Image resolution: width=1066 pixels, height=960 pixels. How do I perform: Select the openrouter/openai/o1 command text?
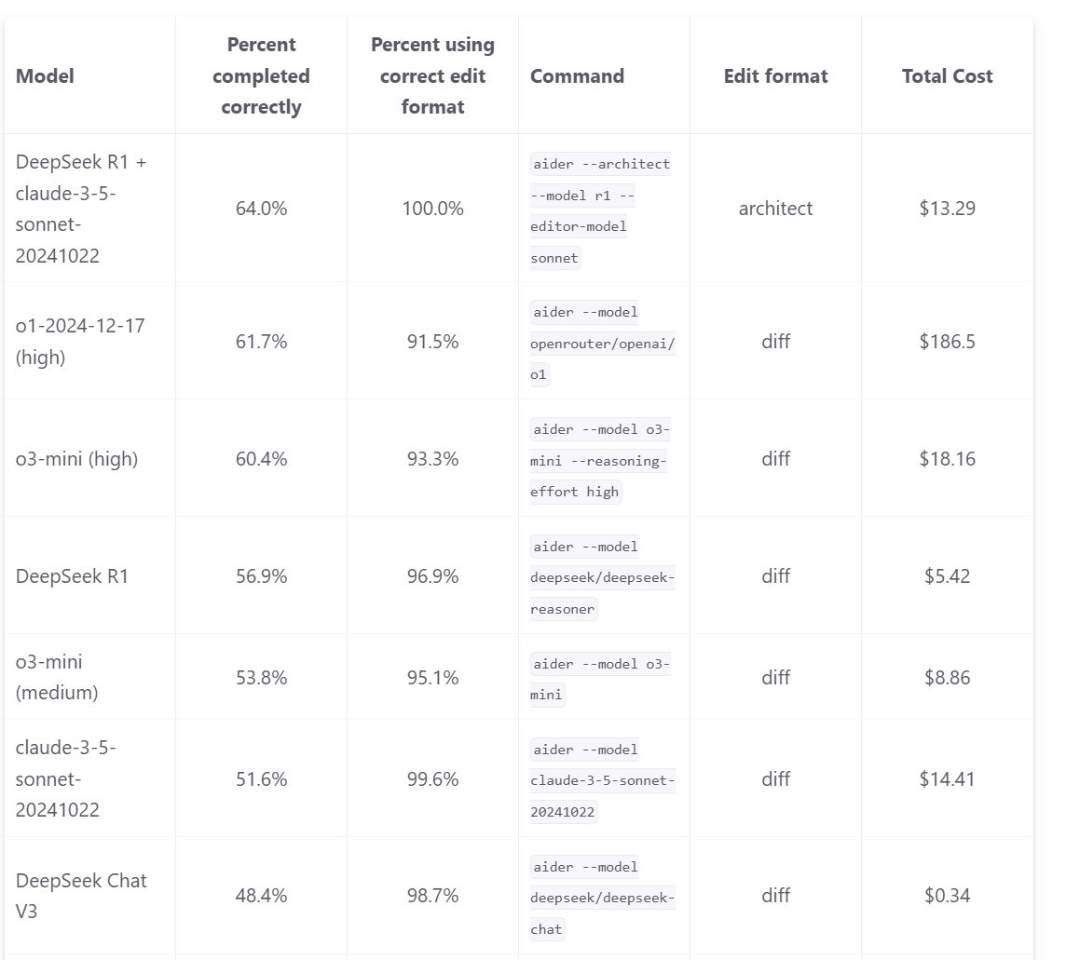pyautogui.click(x=602, y=343)
